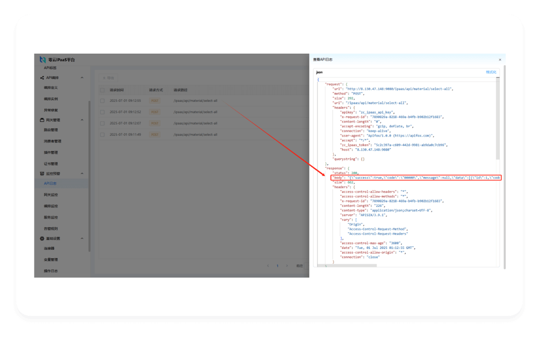Click the 格式化 link in JSON panel
This screenshot has width=538, height=358.
tap(491, 72)
